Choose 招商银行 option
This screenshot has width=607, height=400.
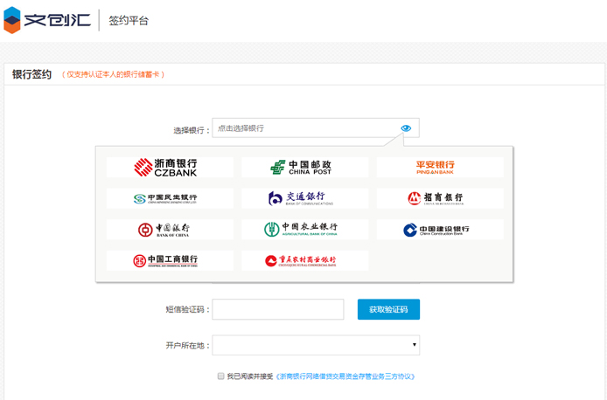440,198
